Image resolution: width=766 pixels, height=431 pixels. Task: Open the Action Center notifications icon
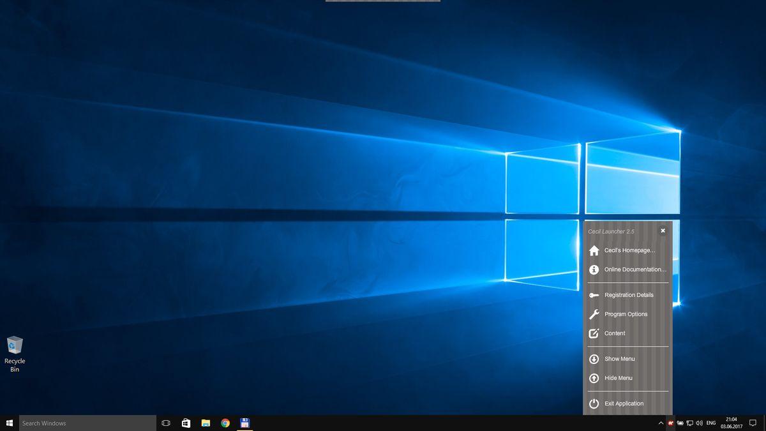click(753, 423)
